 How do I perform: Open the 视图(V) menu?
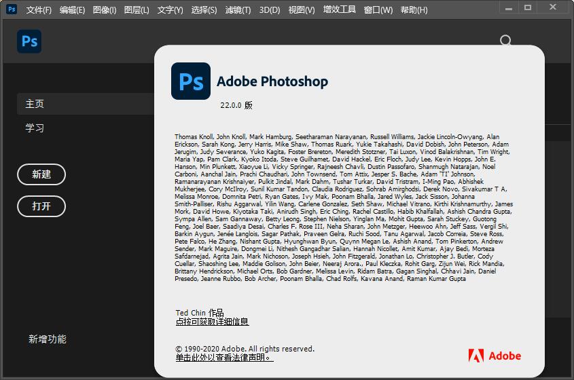[302, 10]
